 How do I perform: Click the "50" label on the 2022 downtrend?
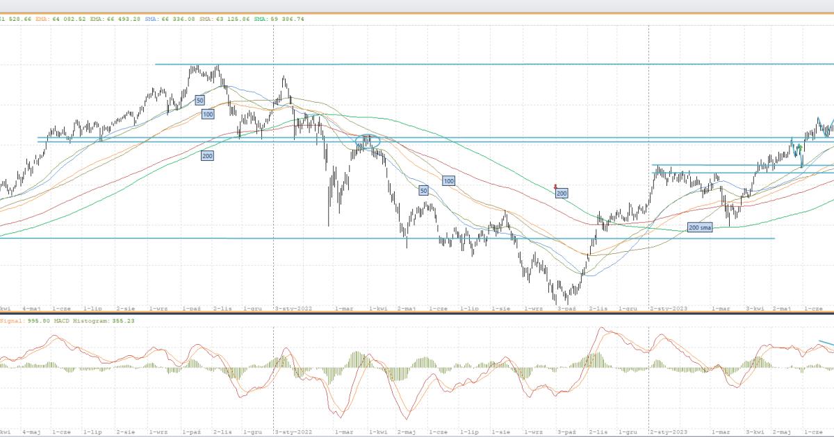[423, 190]
